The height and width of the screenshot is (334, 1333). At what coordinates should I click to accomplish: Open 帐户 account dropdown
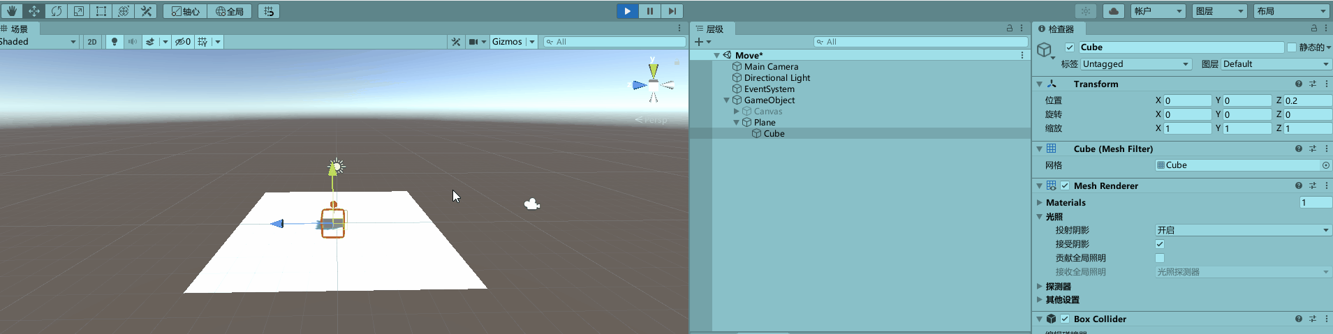[x=1158, y=11]
